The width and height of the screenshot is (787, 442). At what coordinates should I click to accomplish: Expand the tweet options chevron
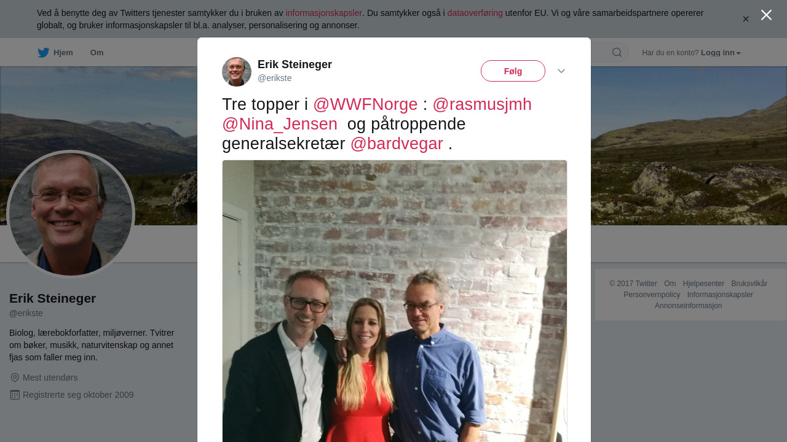tap(561, 71)
